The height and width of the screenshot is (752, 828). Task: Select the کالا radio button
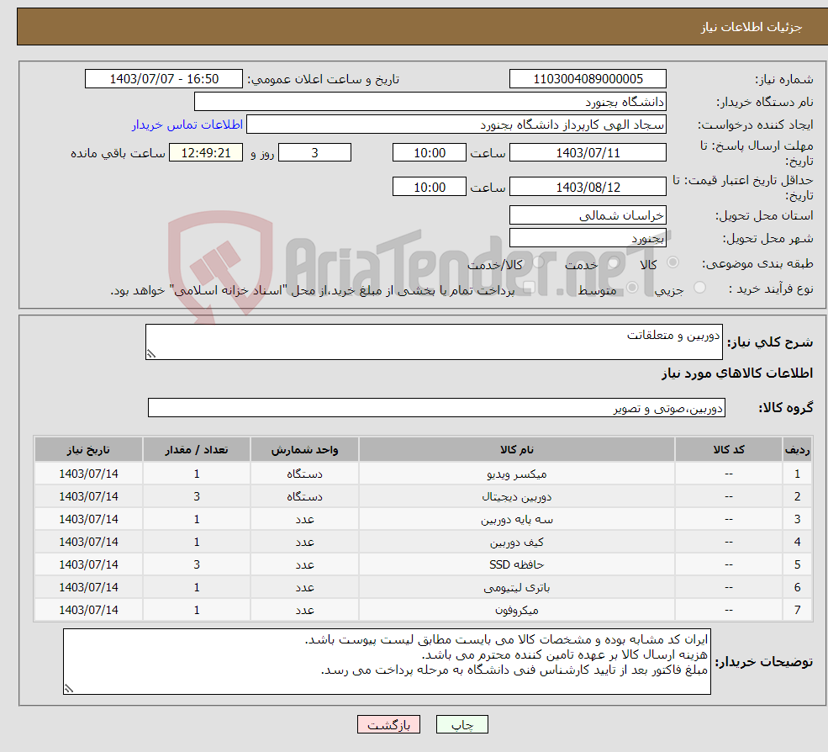(x=672, y=262)
